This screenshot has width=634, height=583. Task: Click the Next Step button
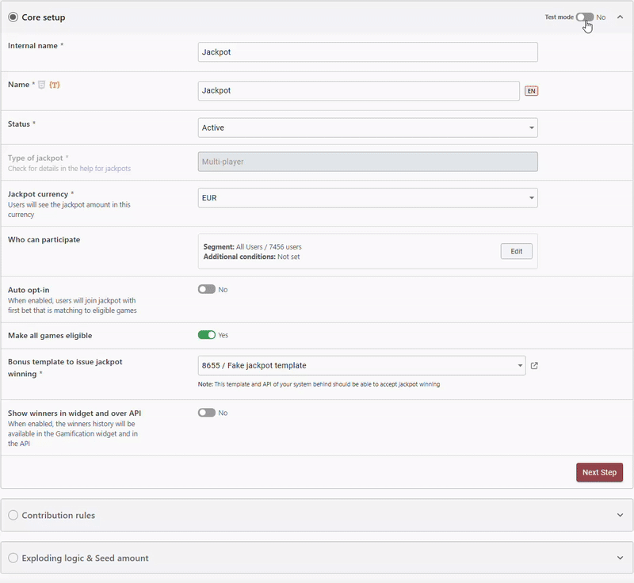coord(599,472)
